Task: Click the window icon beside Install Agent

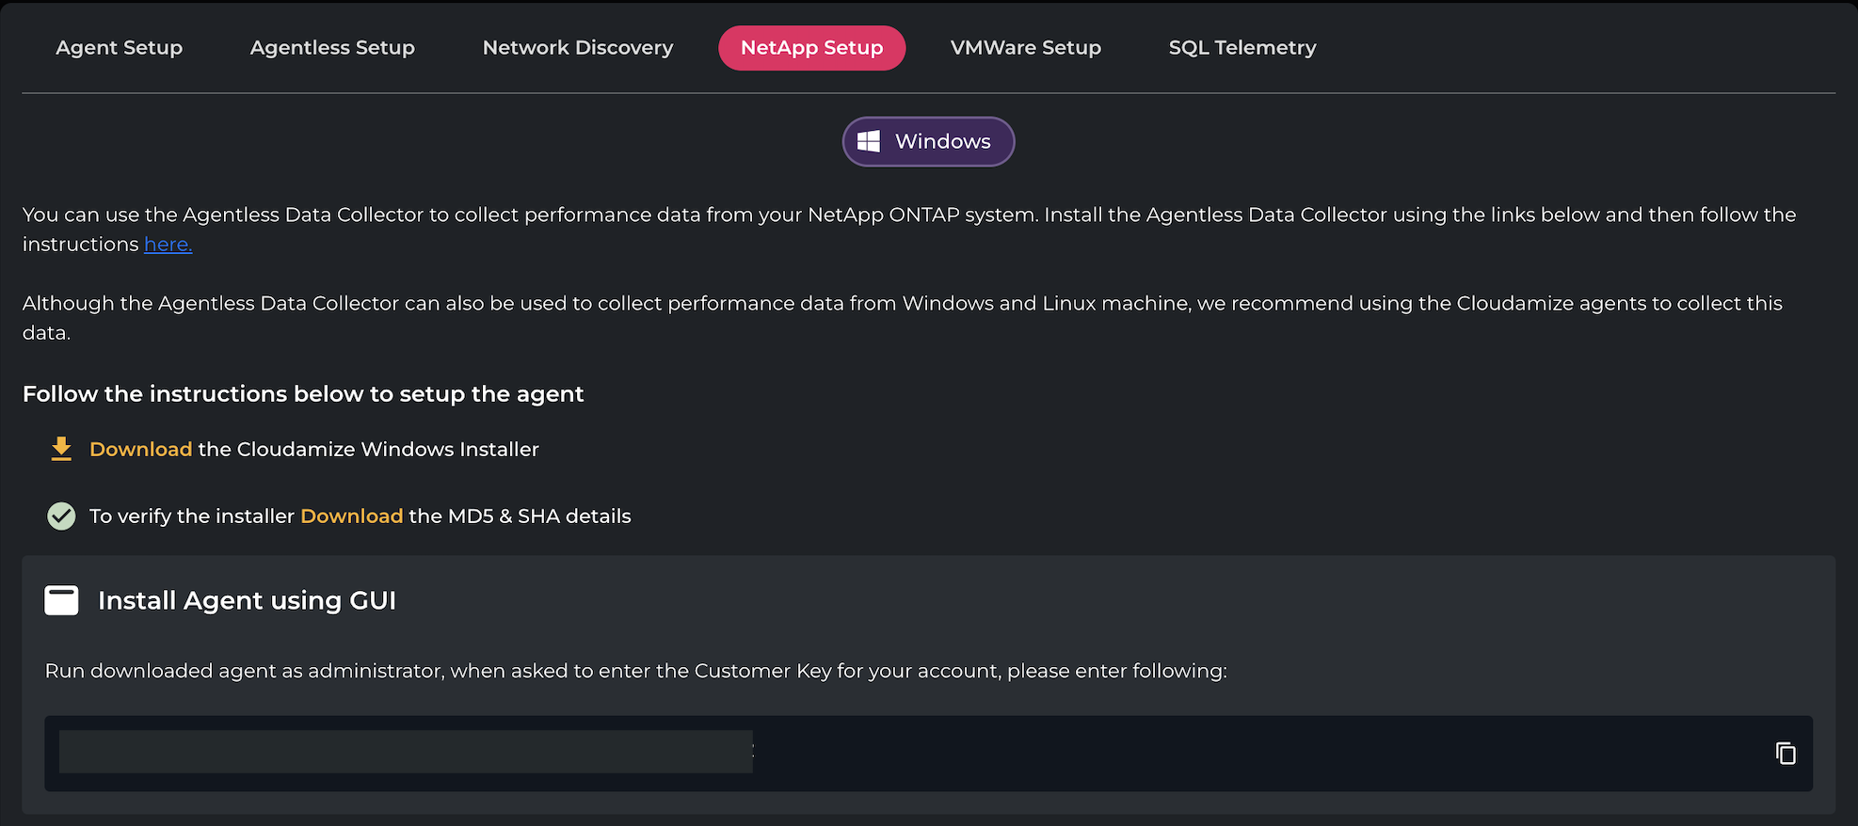Action: click(61, 600)
